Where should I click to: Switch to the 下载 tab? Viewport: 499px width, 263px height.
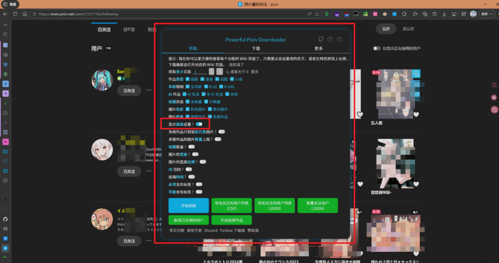(x=256, y=48)
